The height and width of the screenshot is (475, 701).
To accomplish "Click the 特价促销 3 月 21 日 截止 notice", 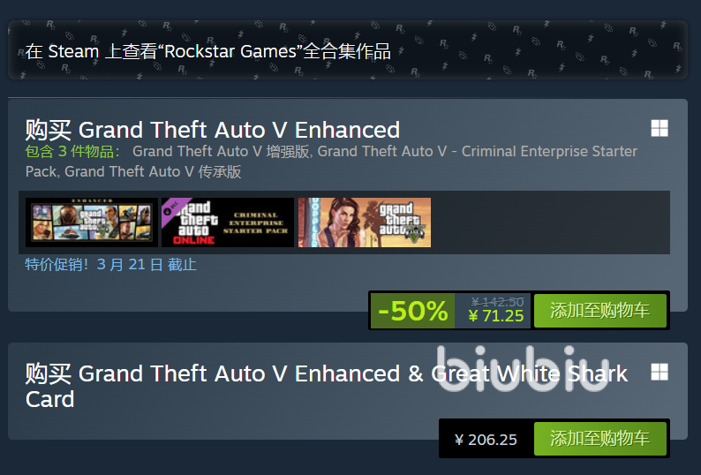I will click(x=111, y=264).
